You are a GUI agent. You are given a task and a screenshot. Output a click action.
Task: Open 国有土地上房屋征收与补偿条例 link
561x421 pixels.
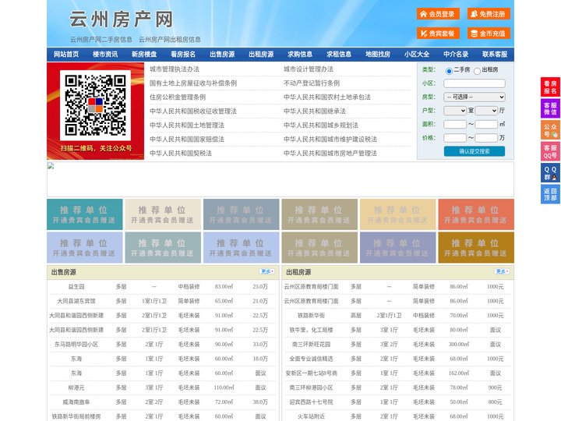point(193,83)
